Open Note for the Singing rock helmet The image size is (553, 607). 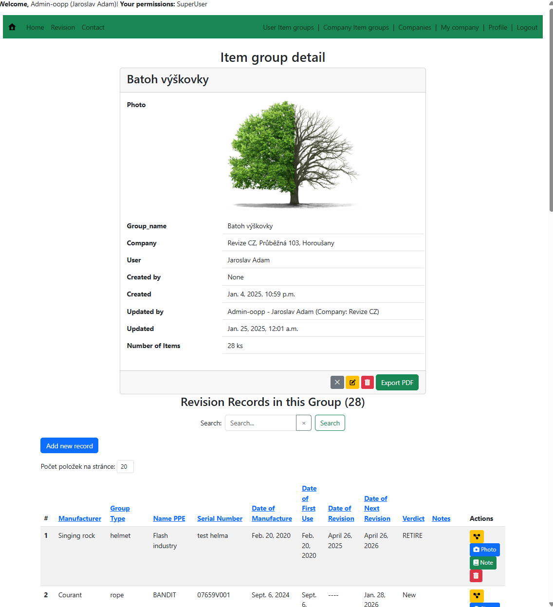click(x=482, y=563)
